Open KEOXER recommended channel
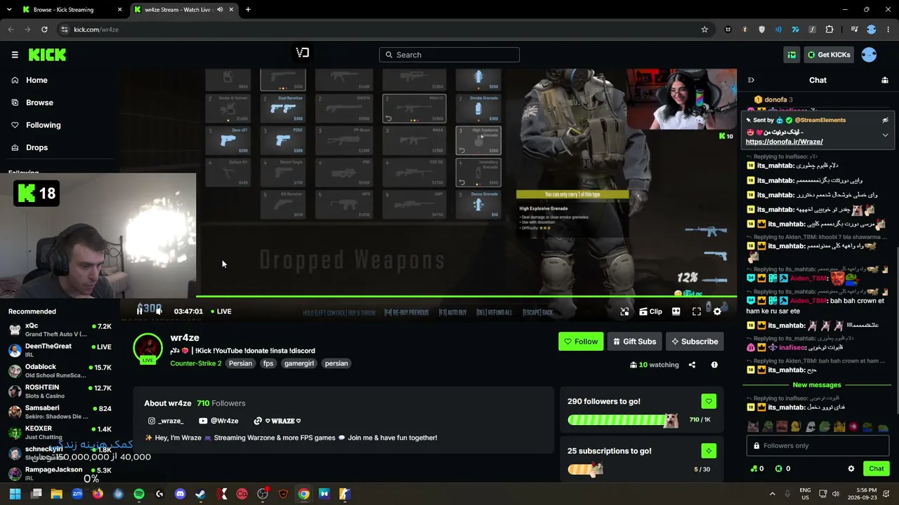Screen dimensions: 899x505 60,432
